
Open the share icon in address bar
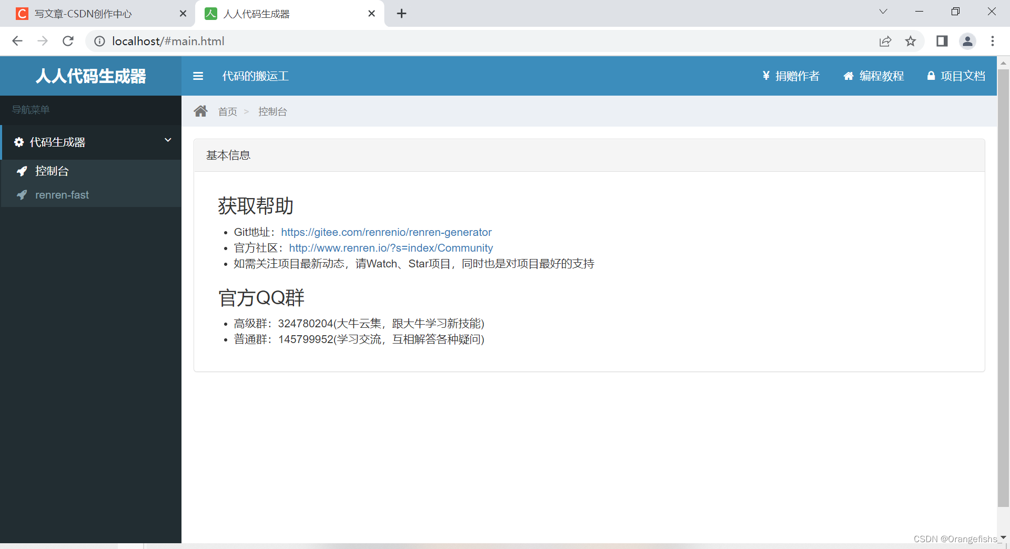coord(886,41)
